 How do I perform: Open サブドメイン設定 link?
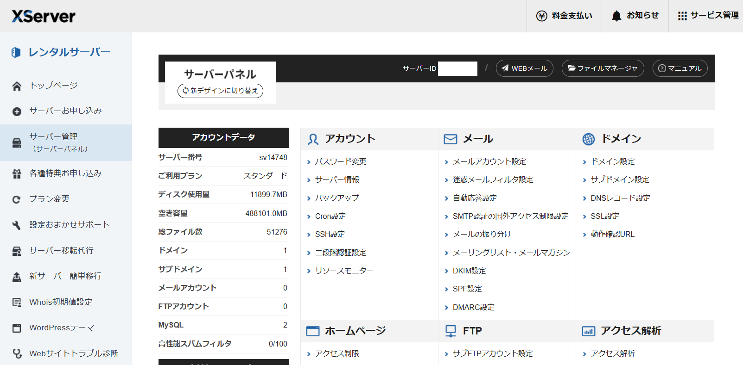620,179
